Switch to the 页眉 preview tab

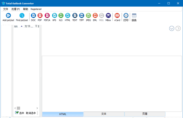pos(145,114)
